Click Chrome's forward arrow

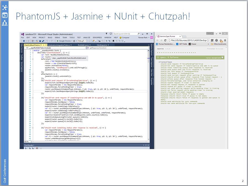coord(161,41)
